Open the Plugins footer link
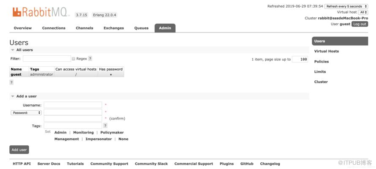This screenshot has height=169, width=376. point(226,164)
